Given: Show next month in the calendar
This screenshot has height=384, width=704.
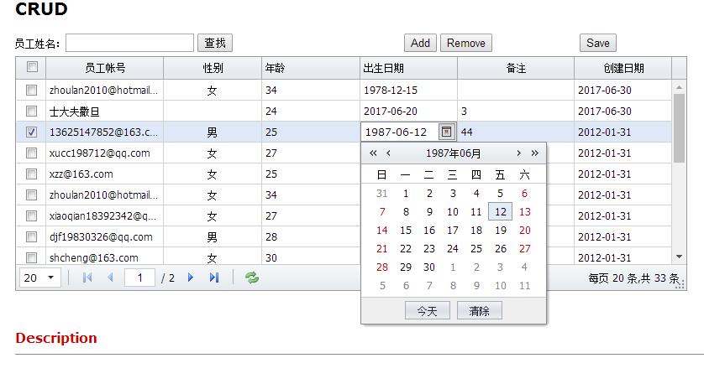Looking at the screenshot, I should 518,153.
